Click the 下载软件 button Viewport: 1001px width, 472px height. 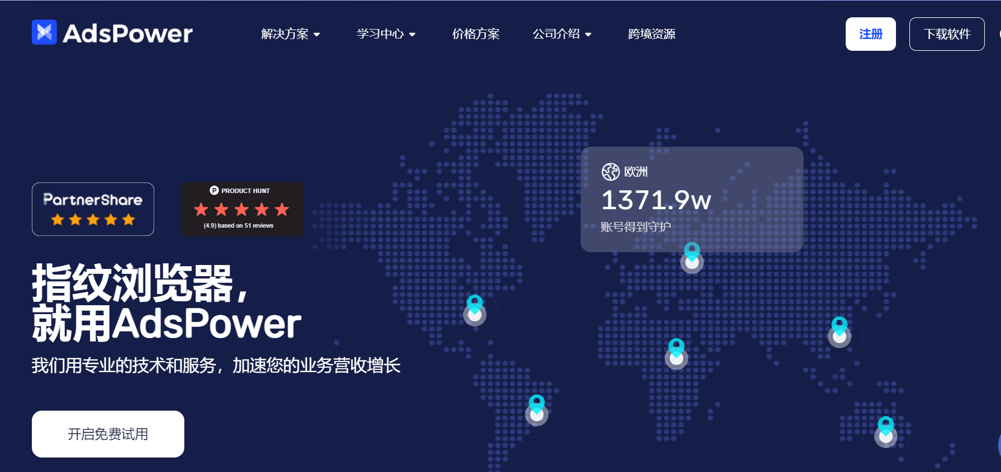[x=947, y=34]
